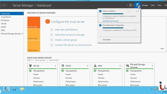The height and width of the screenshot is (94, 167).
Task: Click AD DS Manageability status icon
Action: [30, 71]
